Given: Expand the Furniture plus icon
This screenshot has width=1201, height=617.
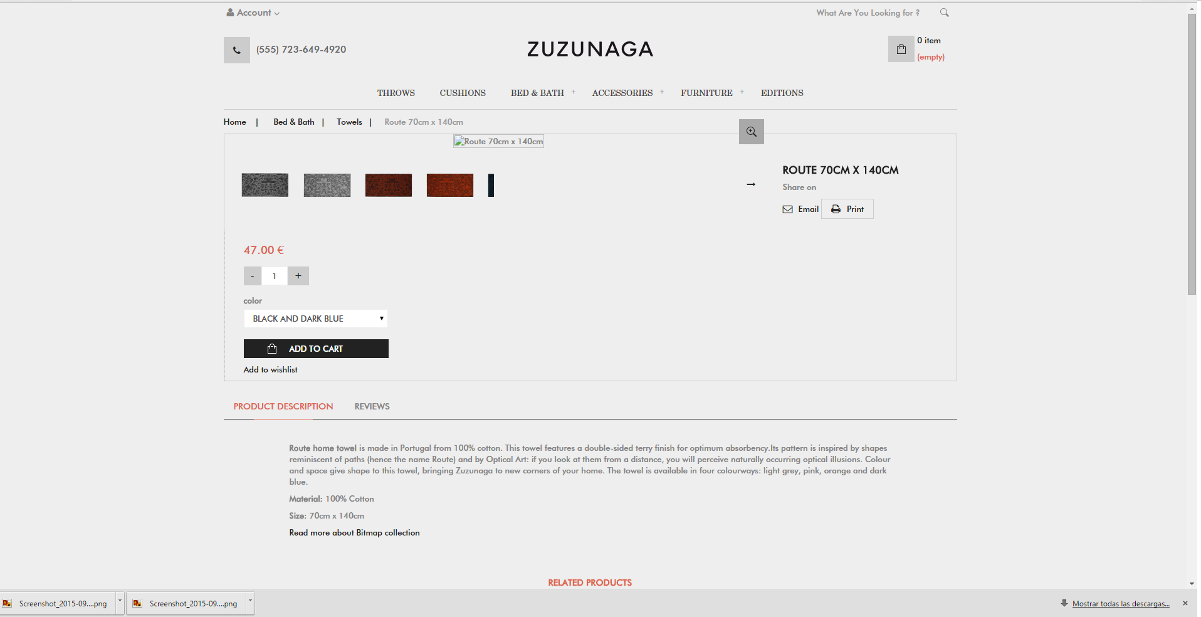Looking at the screenshot, I should [742, 92].
